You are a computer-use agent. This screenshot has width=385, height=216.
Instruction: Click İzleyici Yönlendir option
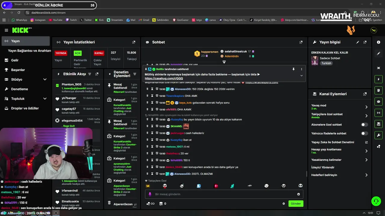(x=323, y=167)
